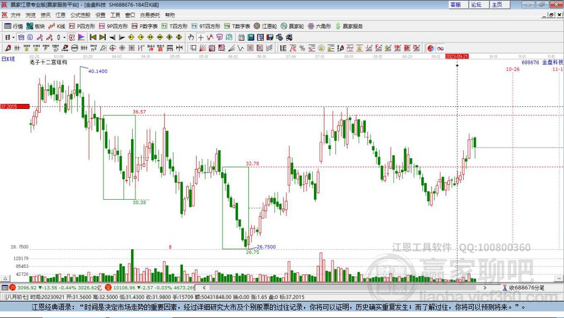Select the percent % retracement tool
The height and width of the screenshot is (318, 564).
(x=302, y=48)
